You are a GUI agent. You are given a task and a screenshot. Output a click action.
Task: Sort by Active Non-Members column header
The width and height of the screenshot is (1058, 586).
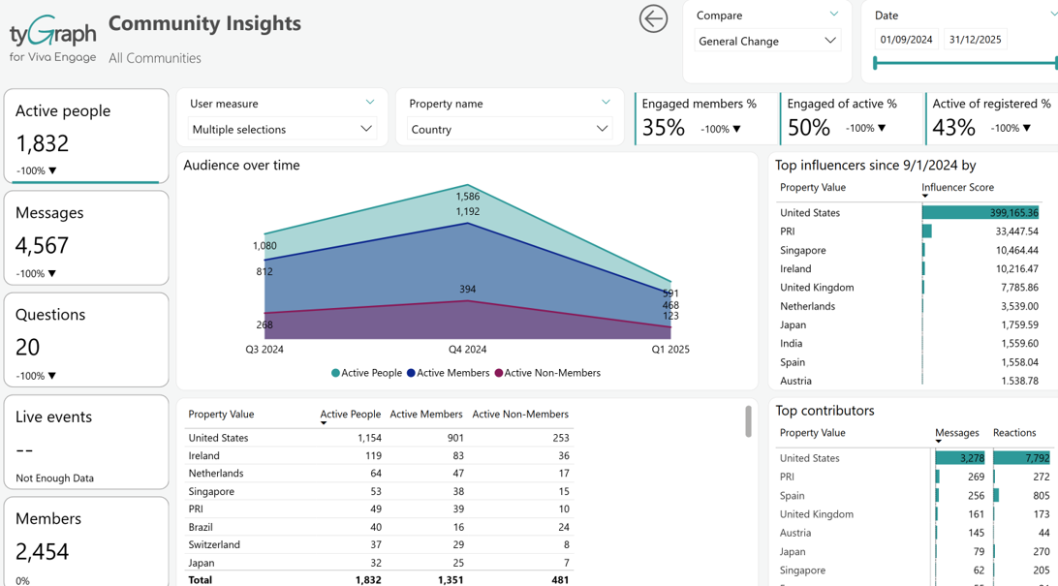tap(520, 414)
